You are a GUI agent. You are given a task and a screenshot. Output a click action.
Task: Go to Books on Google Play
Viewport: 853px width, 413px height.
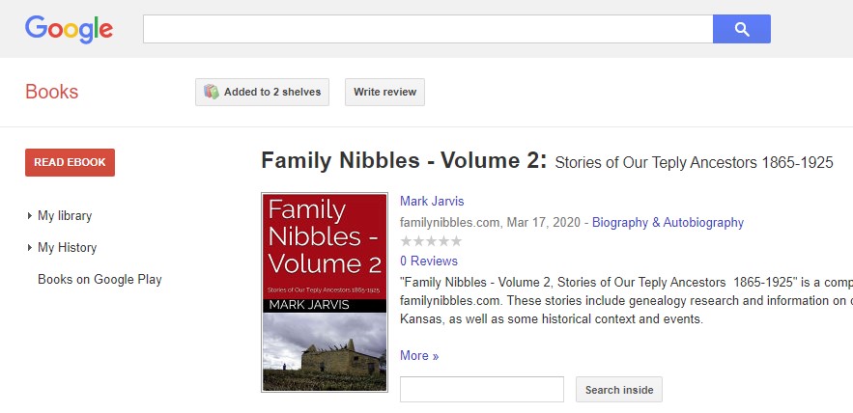point(100,280)
